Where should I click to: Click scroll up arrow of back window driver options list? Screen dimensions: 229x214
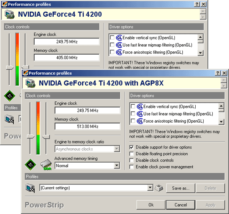[x=200, y=37]
